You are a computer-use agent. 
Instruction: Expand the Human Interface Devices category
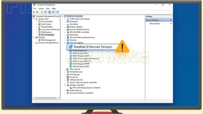tap(65, 29)
